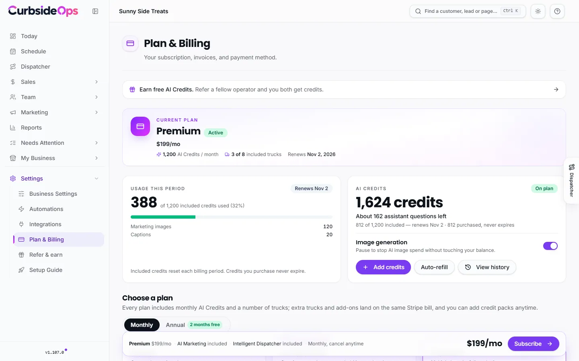Click the Automations lightning icon

(21, 209)
